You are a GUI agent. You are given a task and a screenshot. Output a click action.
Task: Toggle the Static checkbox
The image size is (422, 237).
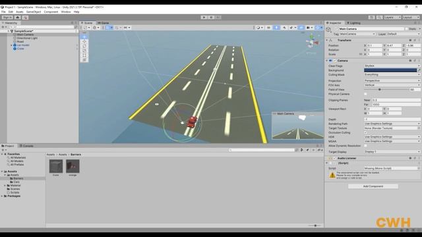coord(406,29)
